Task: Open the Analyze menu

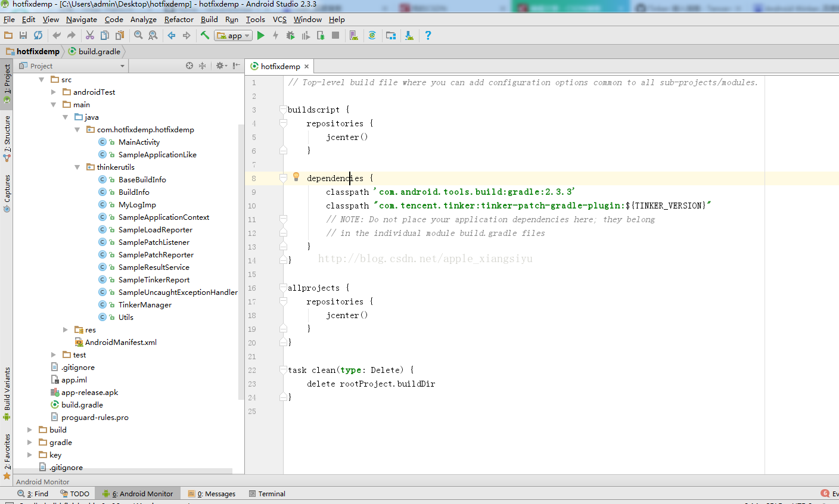Action: tap(144, 19)
